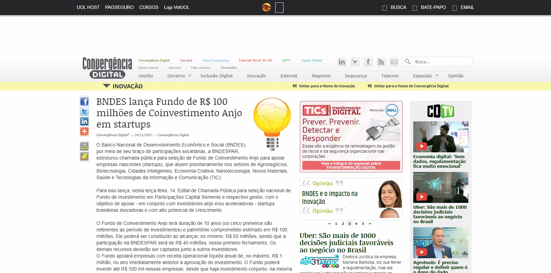Share article on Twitter via sidebar icon
Image resolution: width=551 pixels, height=273 pixels.
84,111
